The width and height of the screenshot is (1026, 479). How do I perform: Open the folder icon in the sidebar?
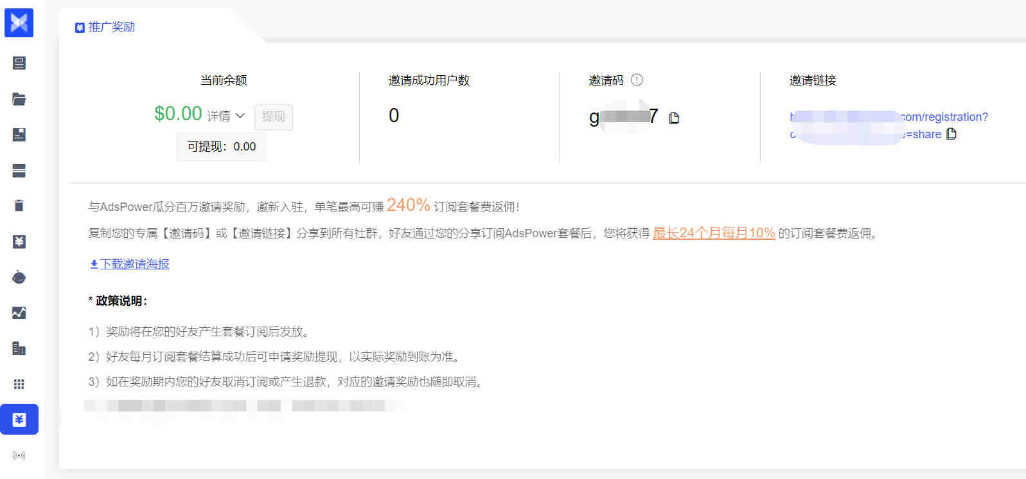point(19,99)
